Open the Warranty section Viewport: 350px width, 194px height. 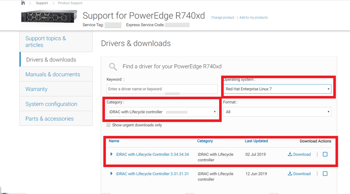pos(56,89)
